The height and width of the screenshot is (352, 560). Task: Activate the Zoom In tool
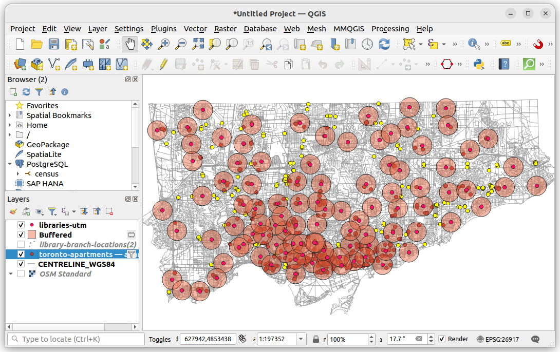[x=164, y=45]
